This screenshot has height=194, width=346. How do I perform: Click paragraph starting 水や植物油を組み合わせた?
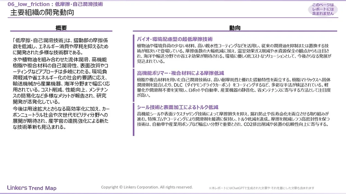(x=61, y=81)
